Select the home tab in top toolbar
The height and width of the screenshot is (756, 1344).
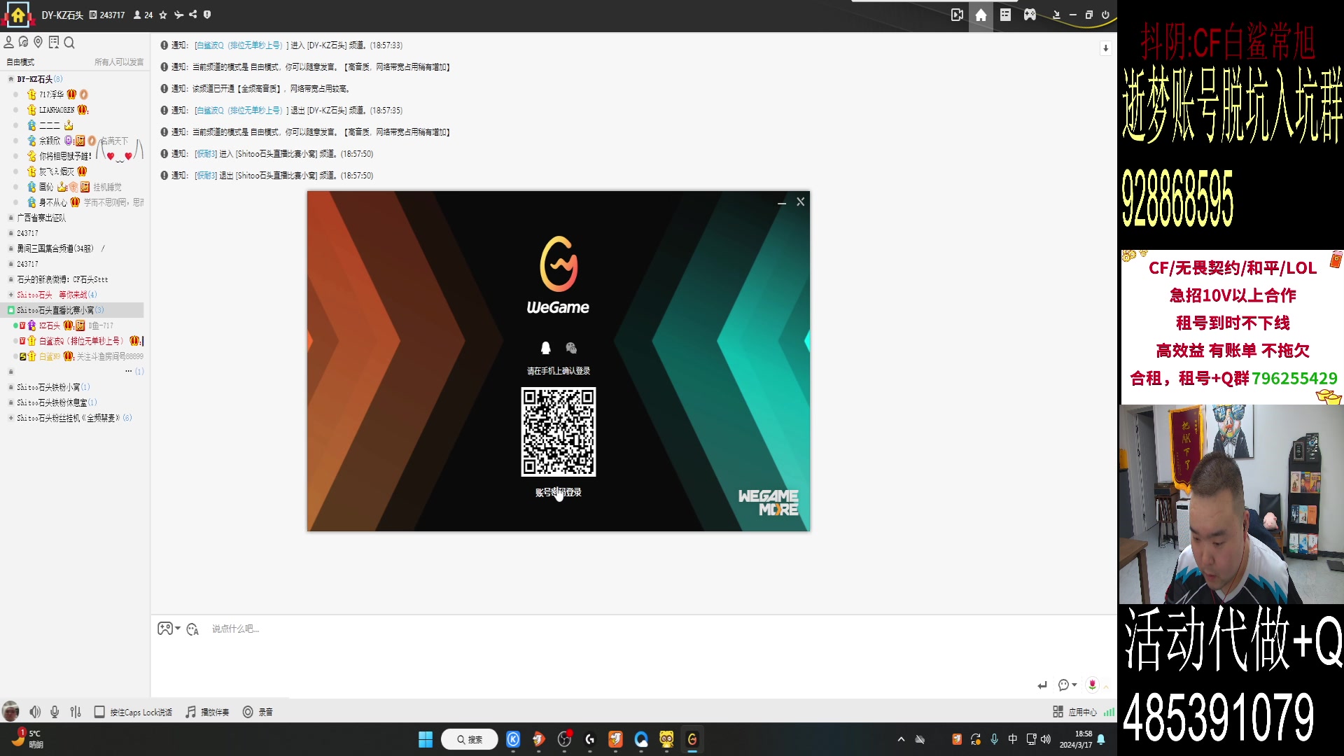point(981,15)
